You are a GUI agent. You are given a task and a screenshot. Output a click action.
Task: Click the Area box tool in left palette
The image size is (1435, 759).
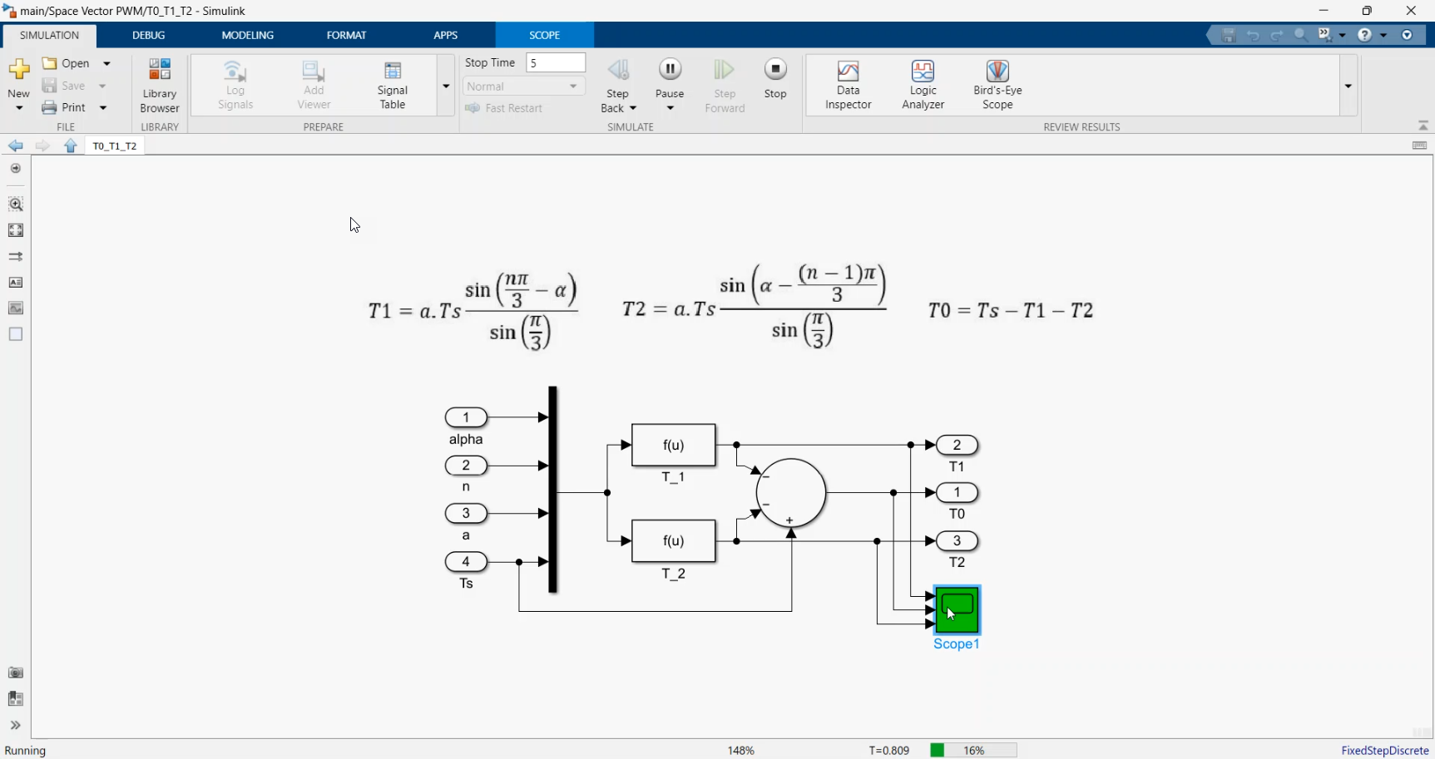[16, 334]
